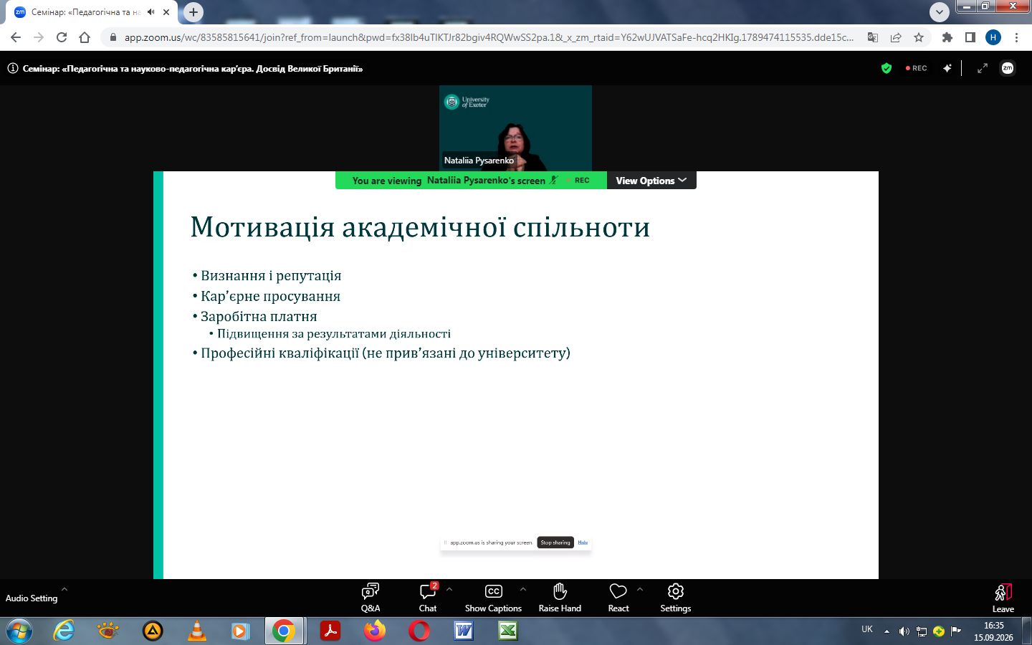Open the Chrome profile H avatar

pos(993,37)
